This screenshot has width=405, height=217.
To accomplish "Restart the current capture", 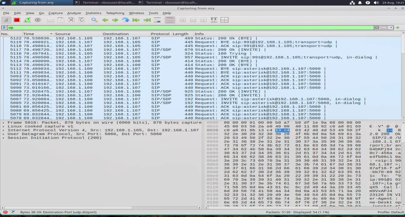I will tap(27, 20).
